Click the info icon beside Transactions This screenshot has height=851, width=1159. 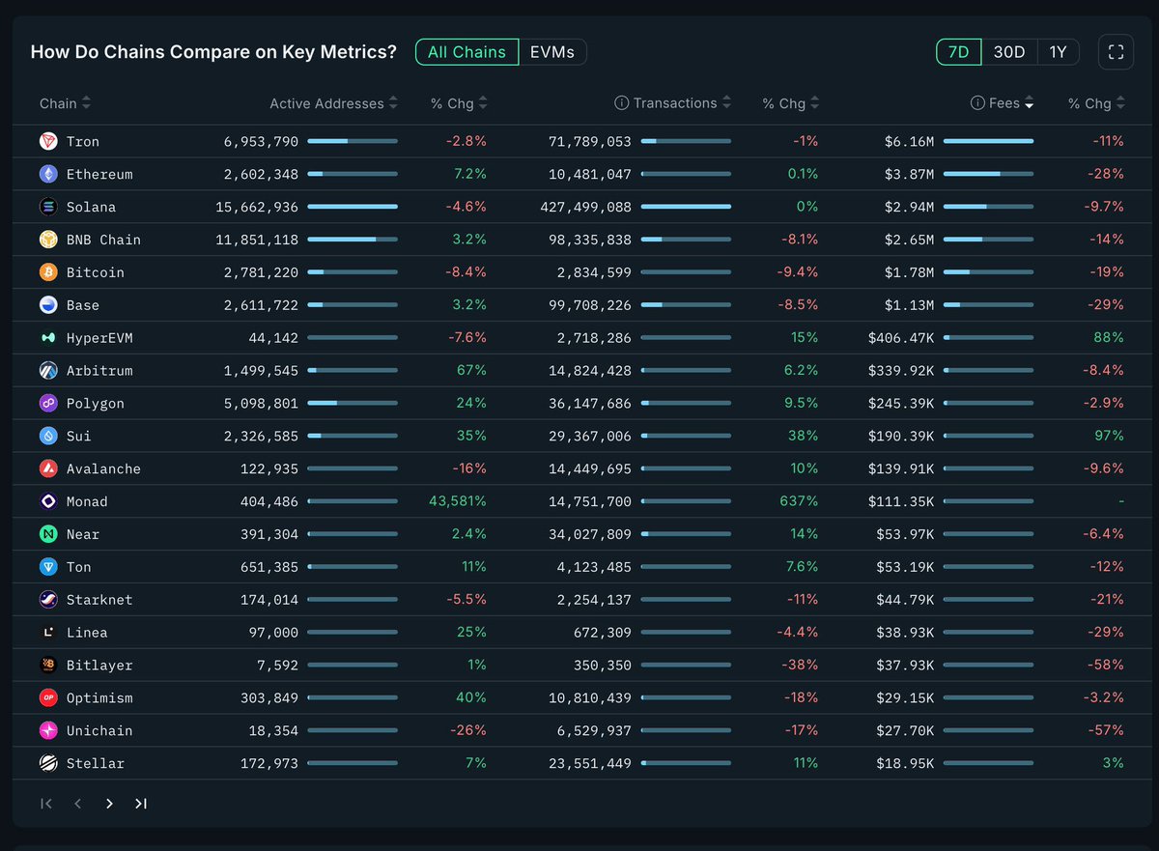622,103
